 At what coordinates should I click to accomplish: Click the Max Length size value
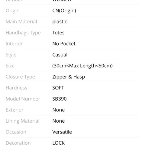pos(82,66)
